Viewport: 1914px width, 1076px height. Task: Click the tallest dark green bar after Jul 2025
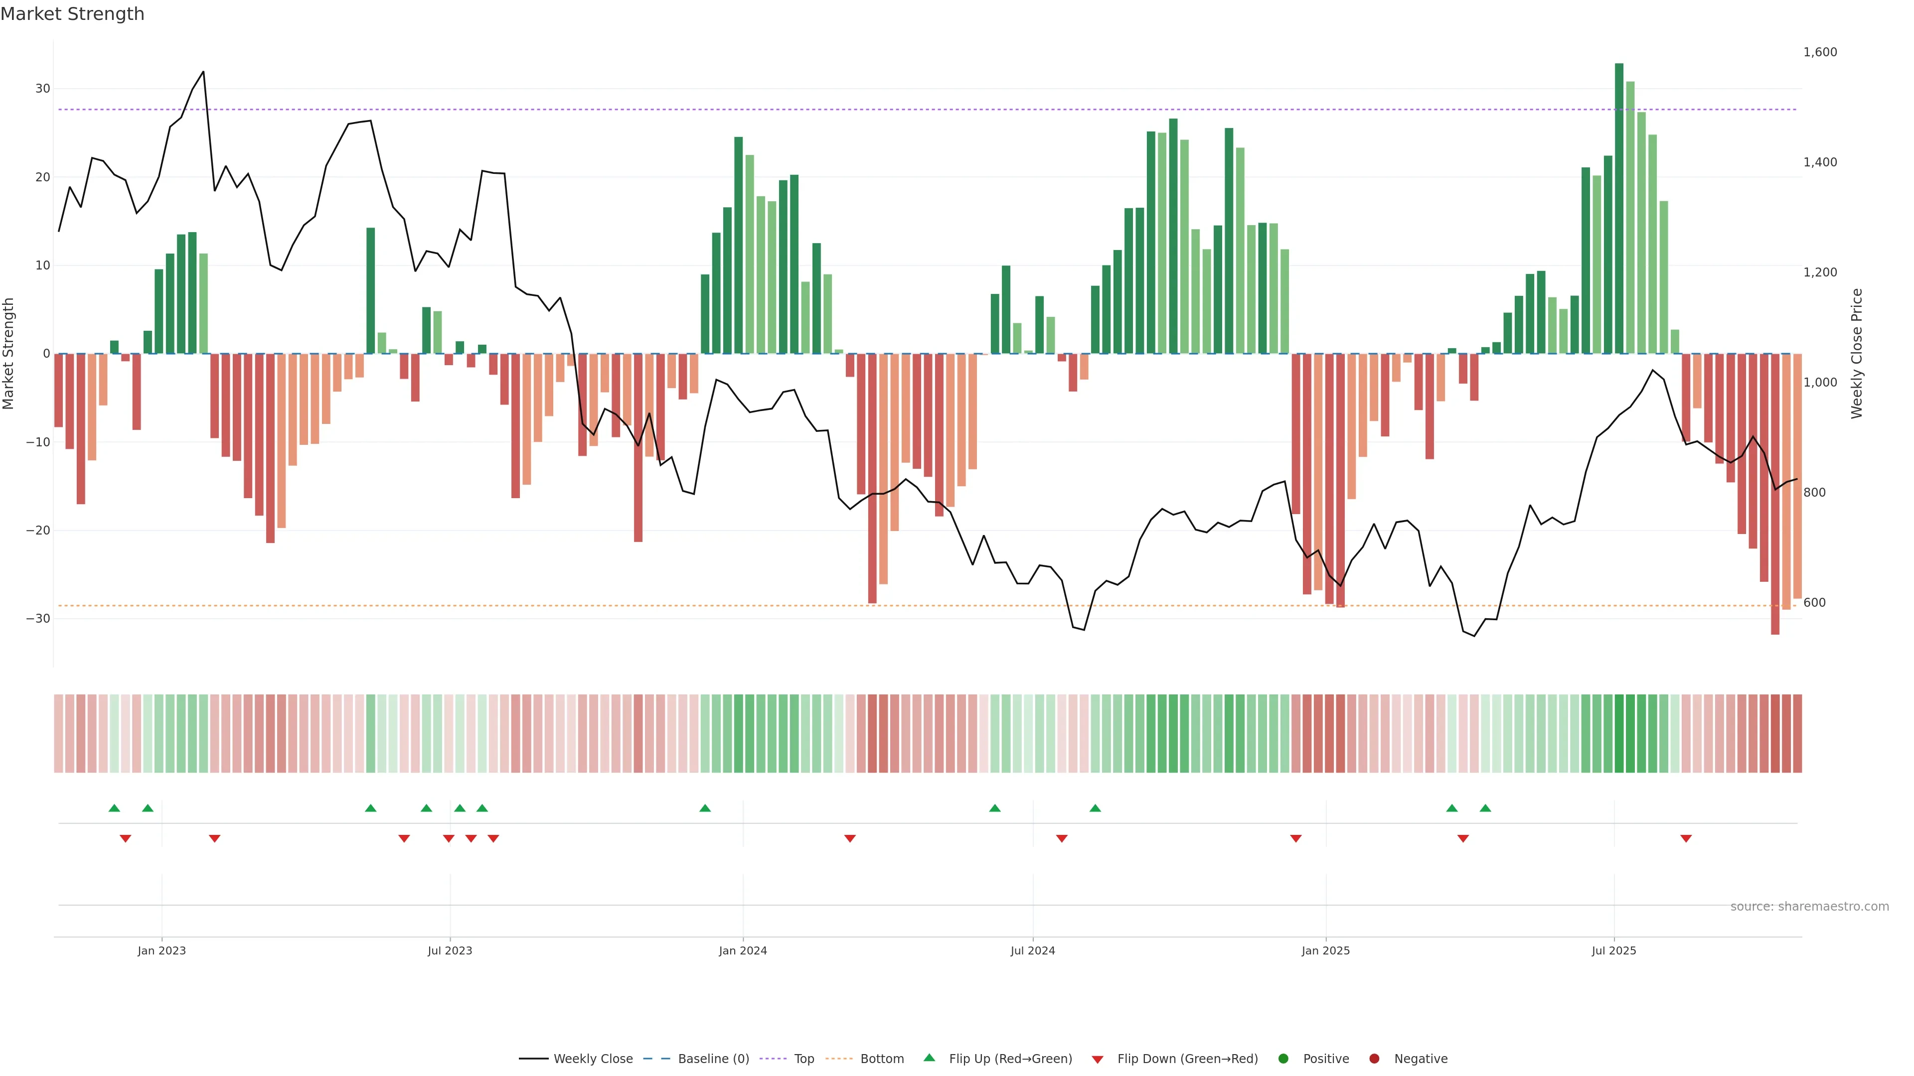tap(1619, 208)
